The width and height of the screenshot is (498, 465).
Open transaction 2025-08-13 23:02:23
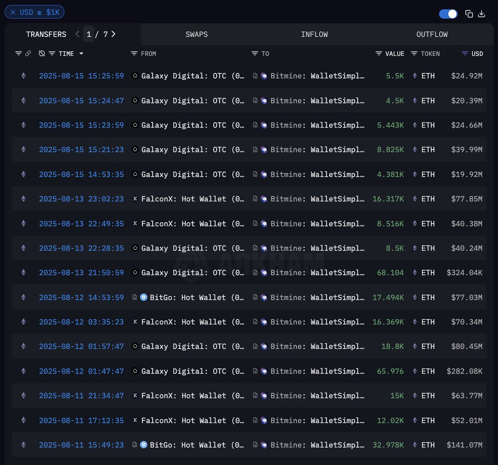(81, 199)
